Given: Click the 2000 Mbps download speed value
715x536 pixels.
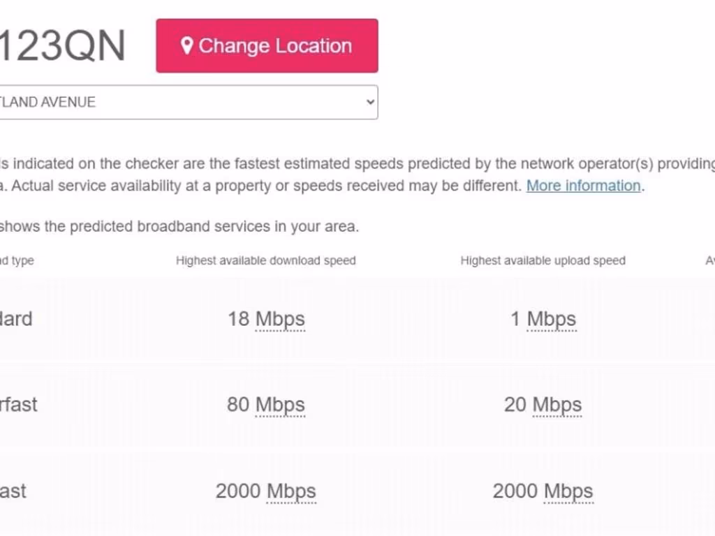Looking at the screenshot, I should [x=265, y=491].
